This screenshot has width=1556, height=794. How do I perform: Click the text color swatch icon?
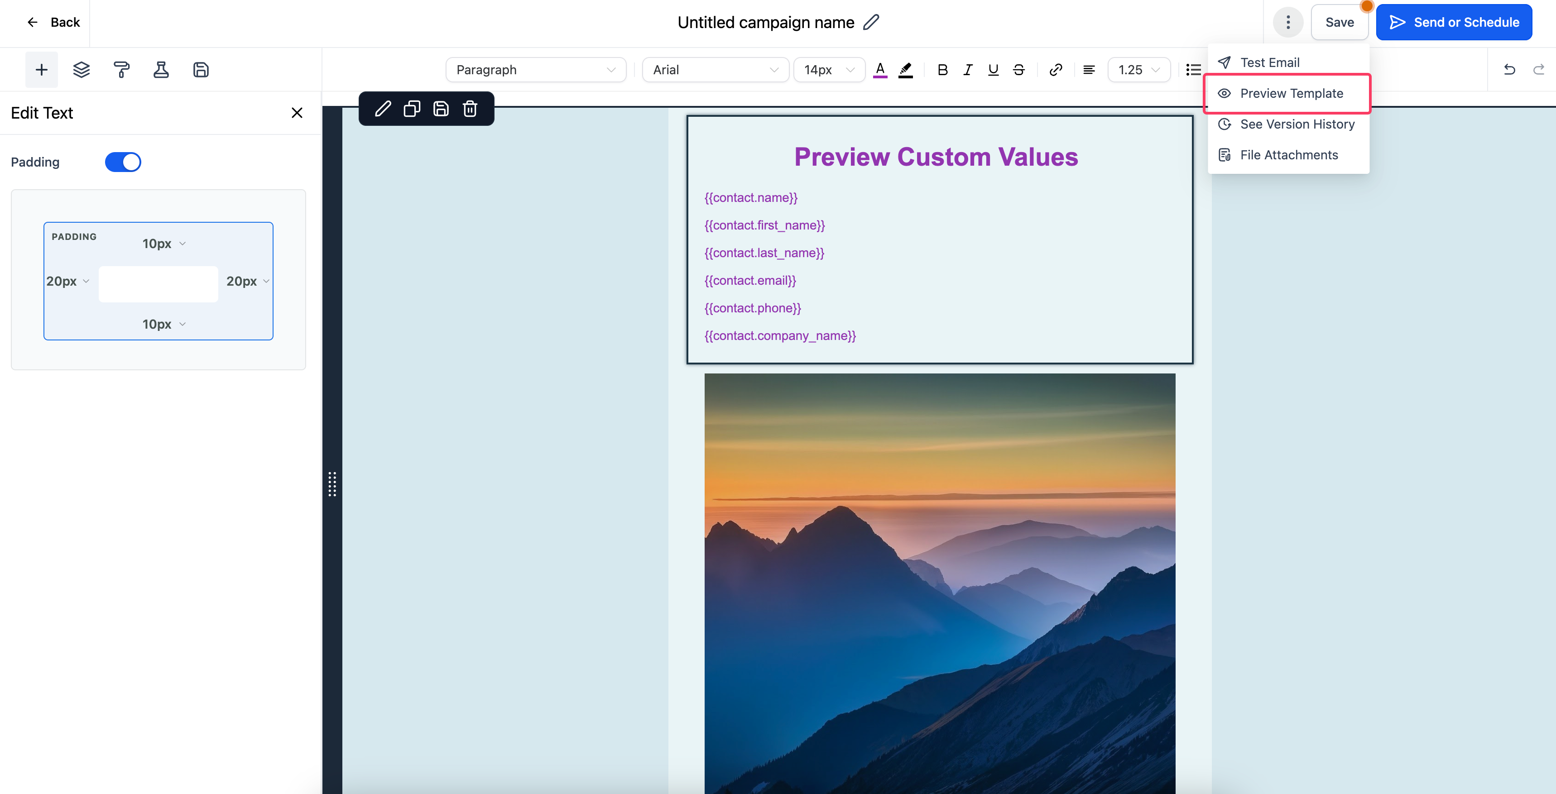879,70
